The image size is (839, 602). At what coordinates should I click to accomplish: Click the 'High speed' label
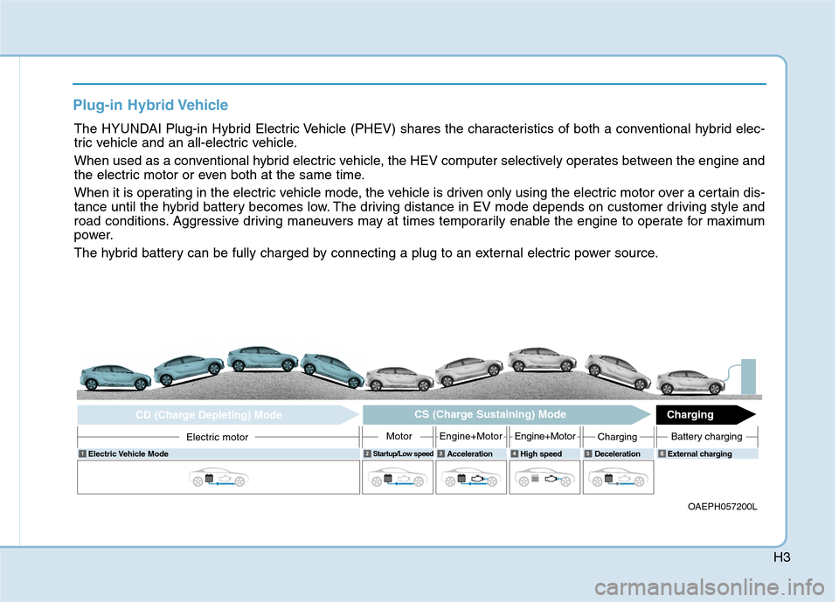coord(541,453)
